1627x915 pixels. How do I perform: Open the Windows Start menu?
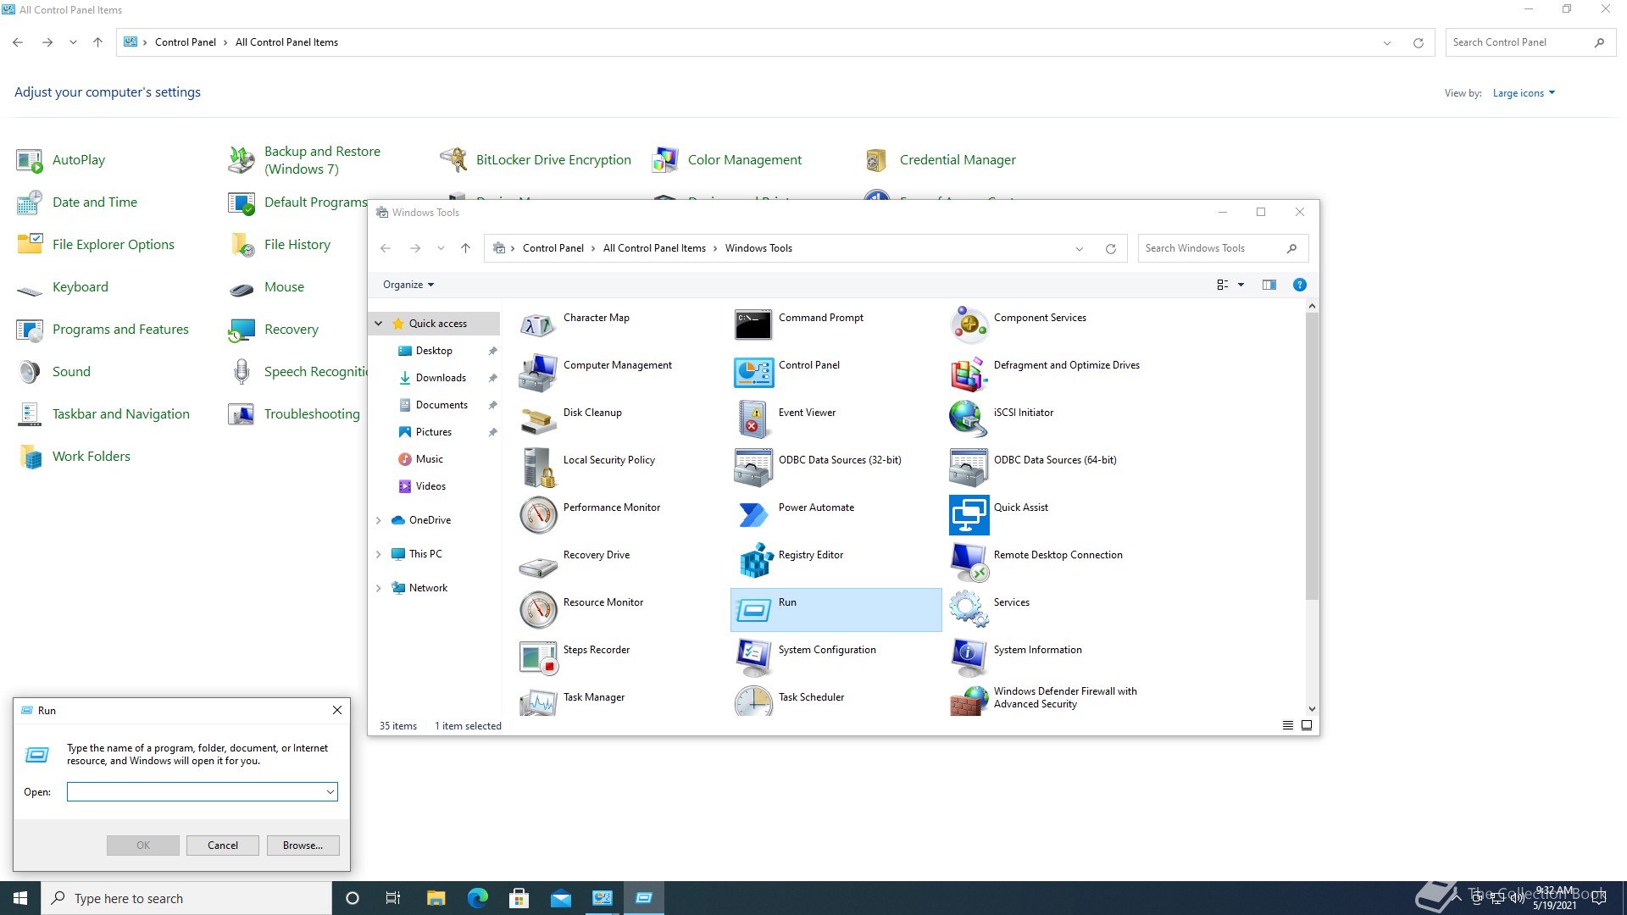(20, 898)
